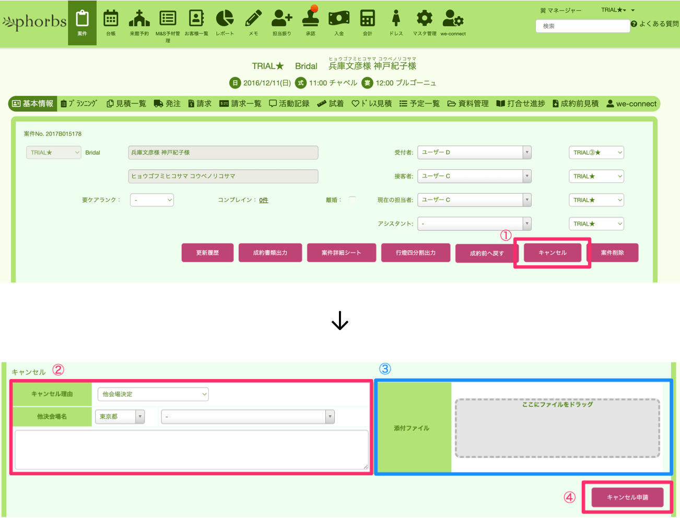This screenshot has height=518, width=680.
Task: Click the katakana name field ヒョウゴフミヒコサマ
Action: (x=223, y=176)
